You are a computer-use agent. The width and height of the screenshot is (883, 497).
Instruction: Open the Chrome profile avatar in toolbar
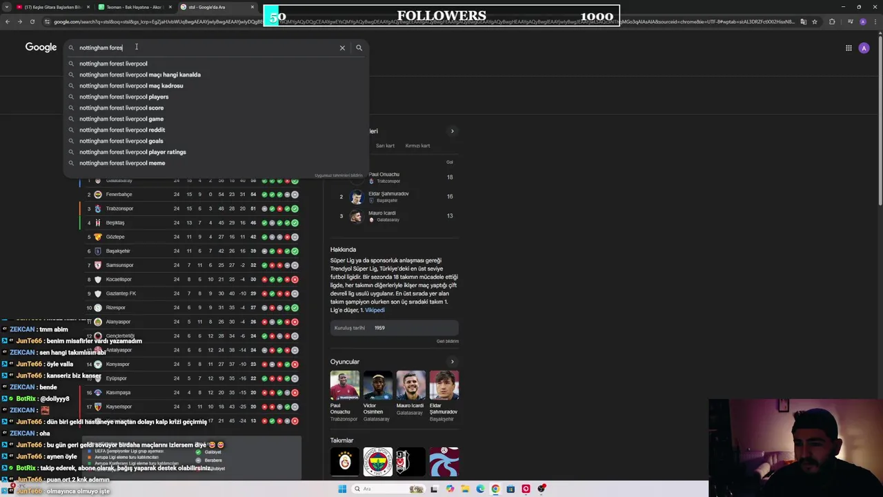pos(863,21)
